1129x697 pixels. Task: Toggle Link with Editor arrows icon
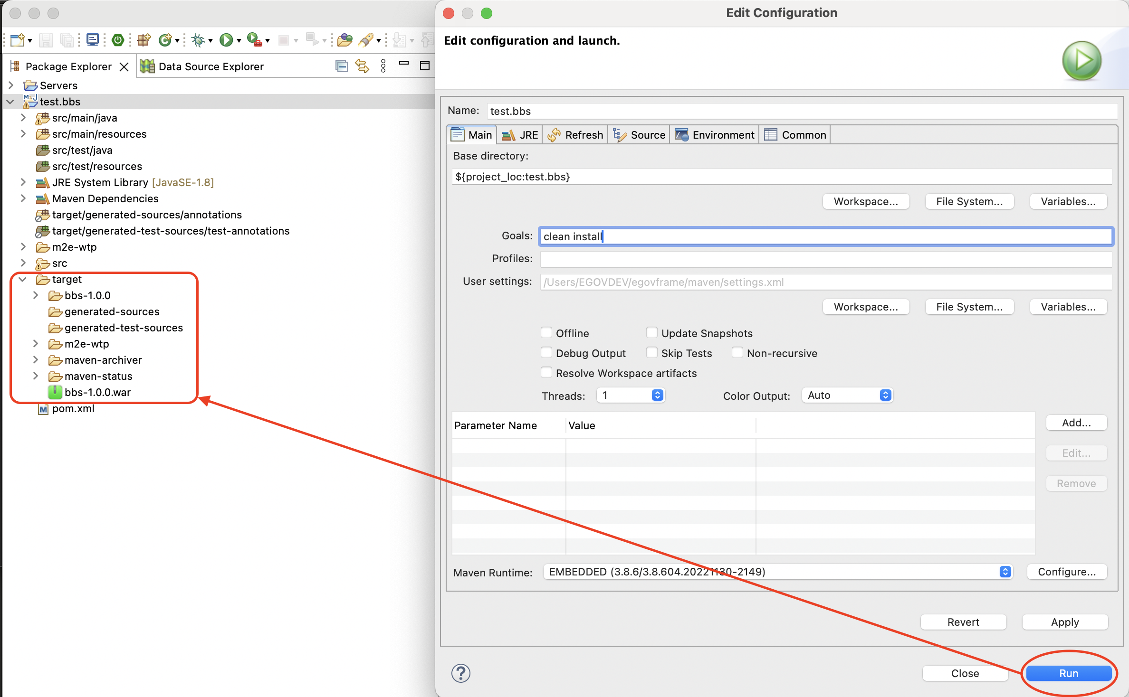click(x=362, y=66)
